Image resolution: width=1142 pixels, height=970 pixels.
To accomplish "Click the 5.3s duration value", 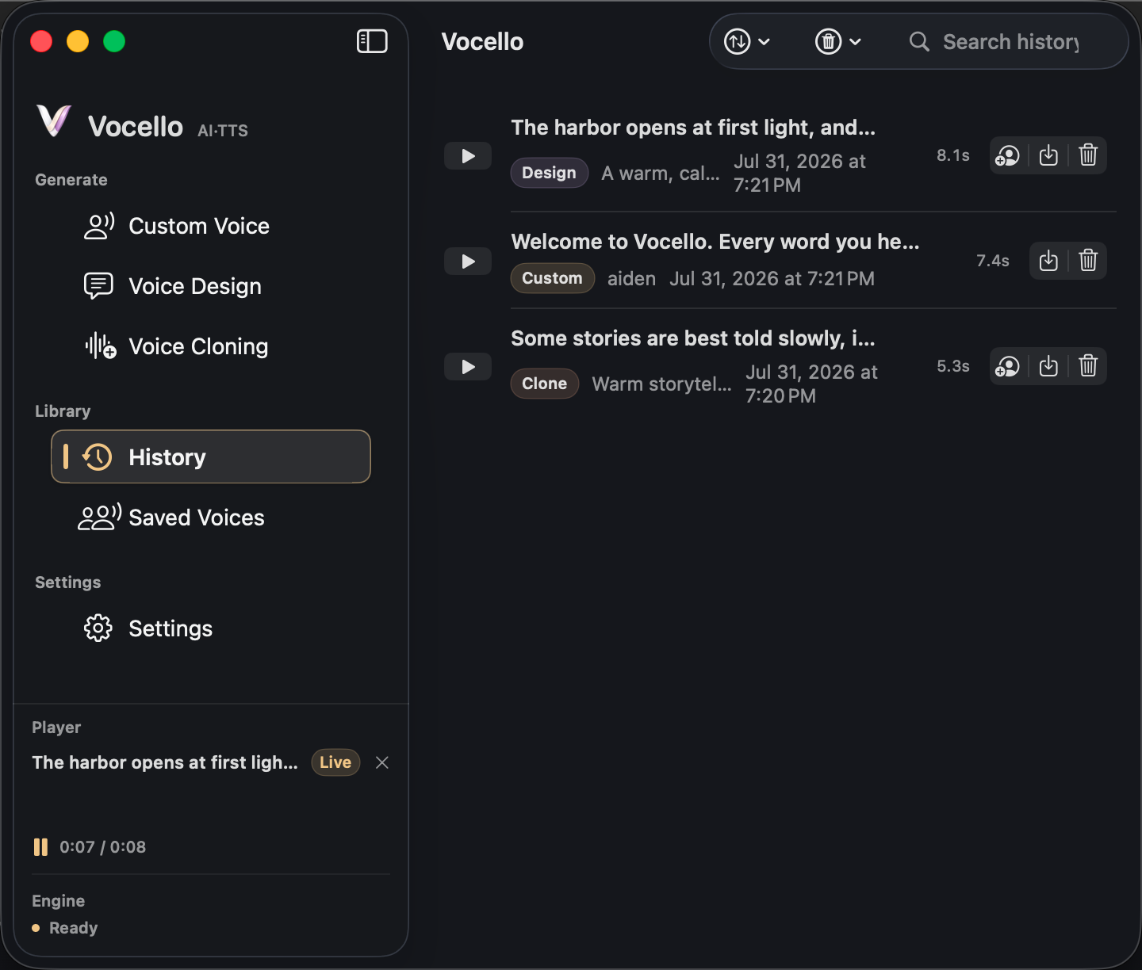I will 952,366.
